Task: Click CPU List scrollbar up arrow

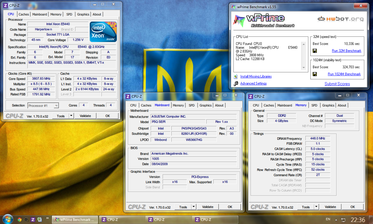Action: pos(303,44)
